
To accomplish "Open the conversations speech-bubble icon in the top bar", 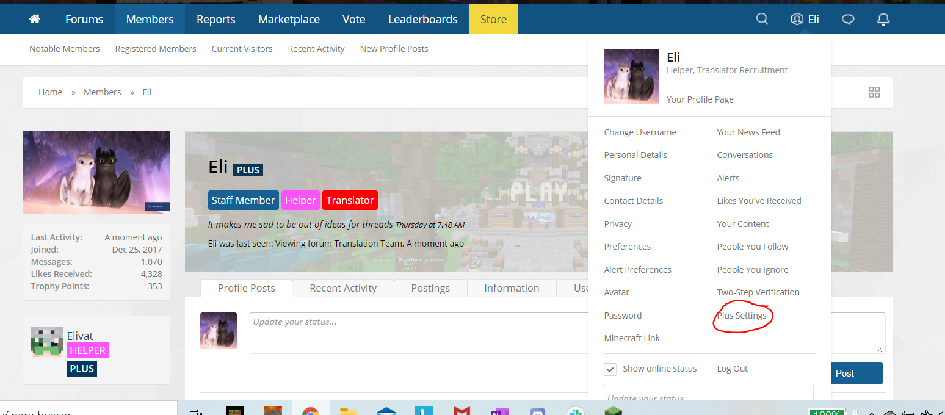I will (848, 20).
